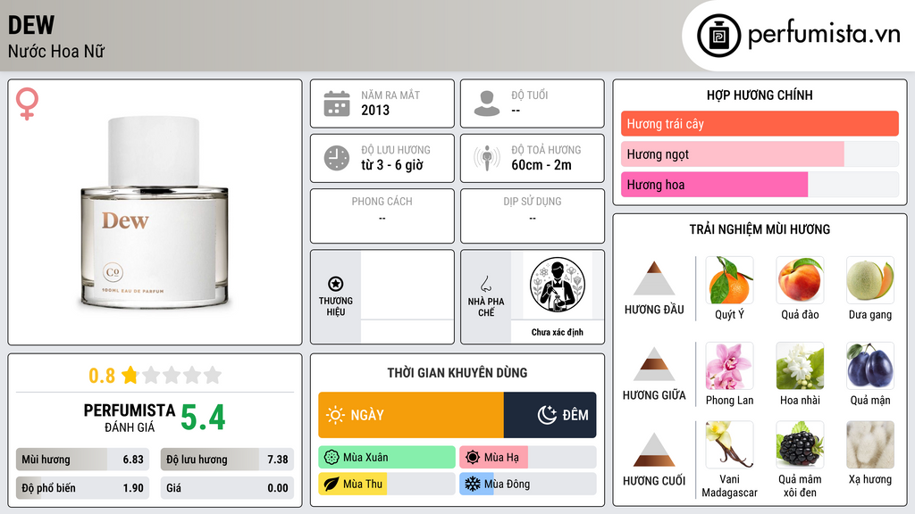Click the Độ phổ biến 1.90 score bar

(x=82, y=488)
